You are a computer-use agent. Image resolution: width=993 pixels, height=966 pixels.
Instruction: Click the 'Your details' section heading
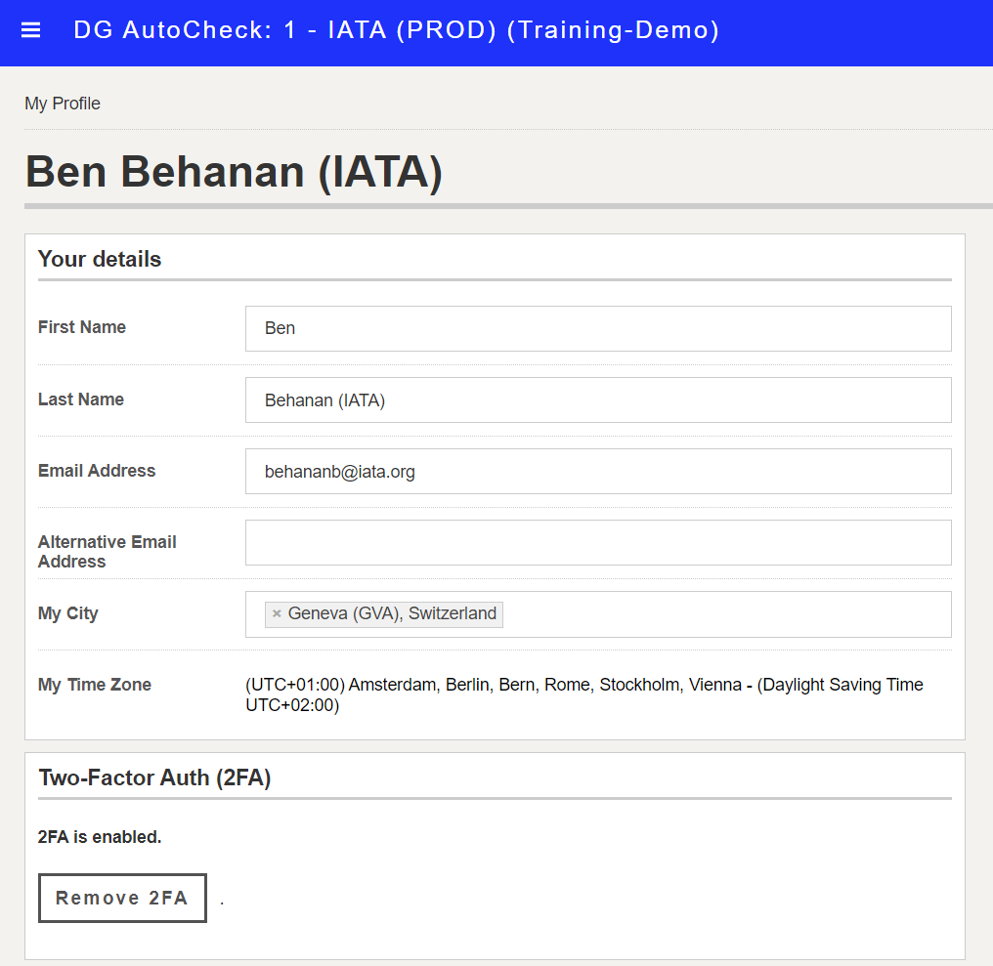100,259
